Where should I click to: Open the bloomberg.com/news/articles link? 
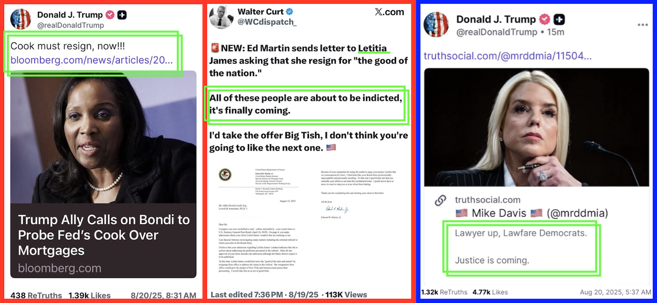click(x=91, y=60)
